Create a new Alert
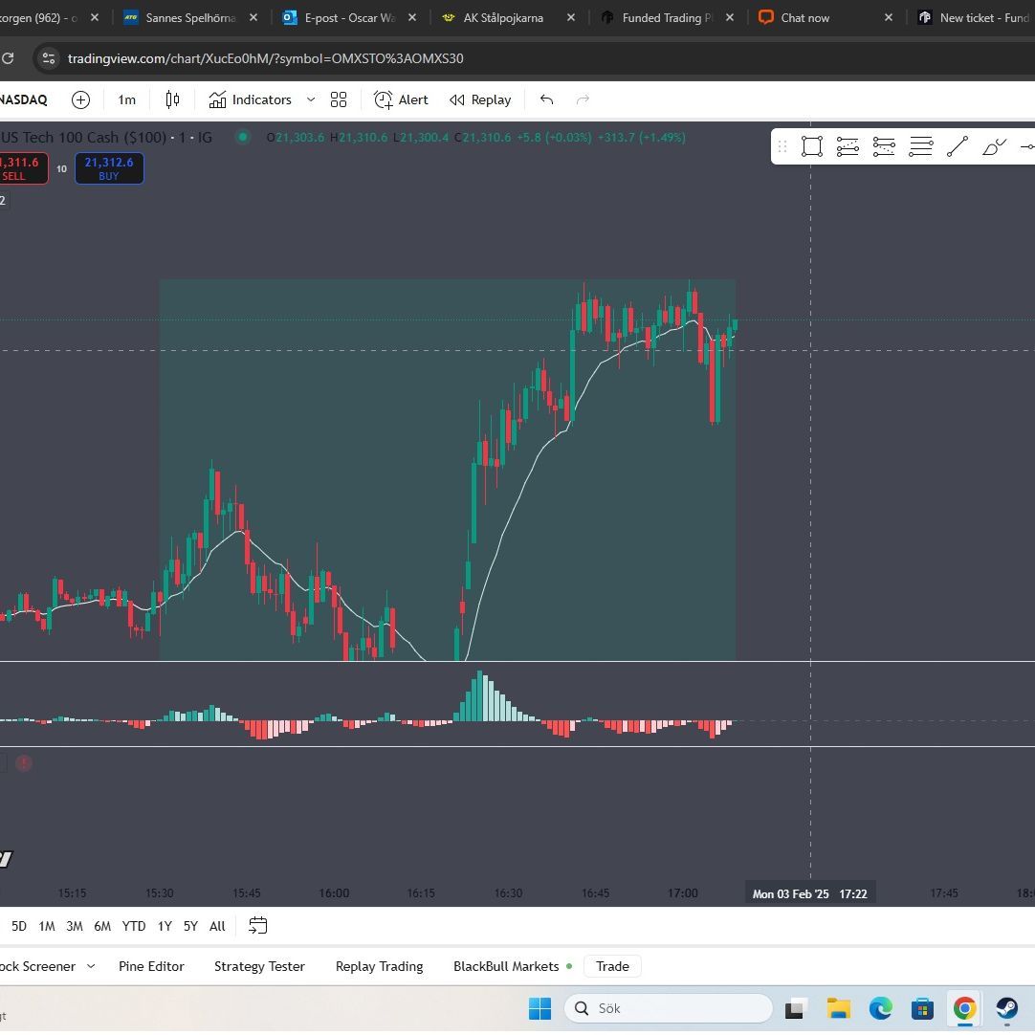Screen dimensions: 1035x1035 click(401, 99)
